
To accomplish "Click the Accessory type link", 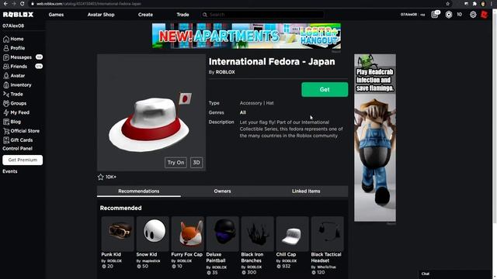I will [251, 103].
